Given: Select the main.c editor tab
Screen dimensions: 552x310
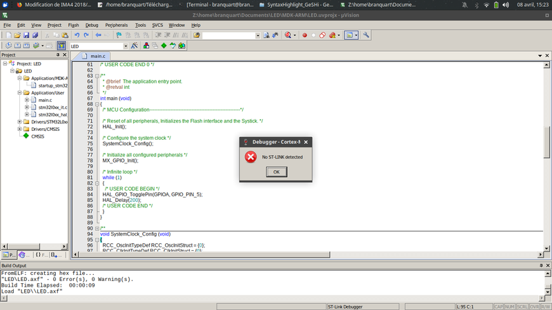Looking at the screenshot, I should 98,56.
